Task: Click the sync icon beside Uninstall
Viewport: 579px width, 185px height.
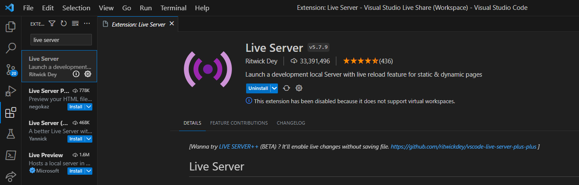Action: (286, 88)
